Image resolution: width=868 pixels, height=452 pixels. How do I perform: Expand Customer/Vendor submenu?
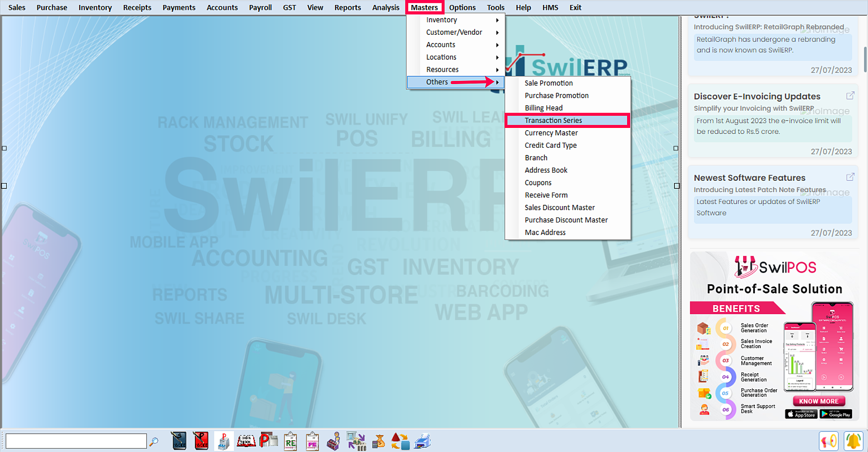[455, 32]
